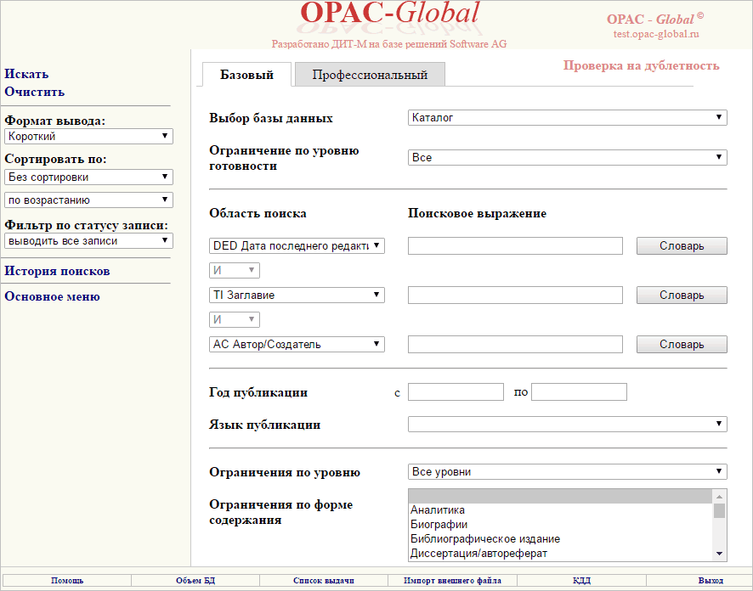Open the TI Заглавие search field dropdown
Screen dimensions: 753x591
click(297, 295)
